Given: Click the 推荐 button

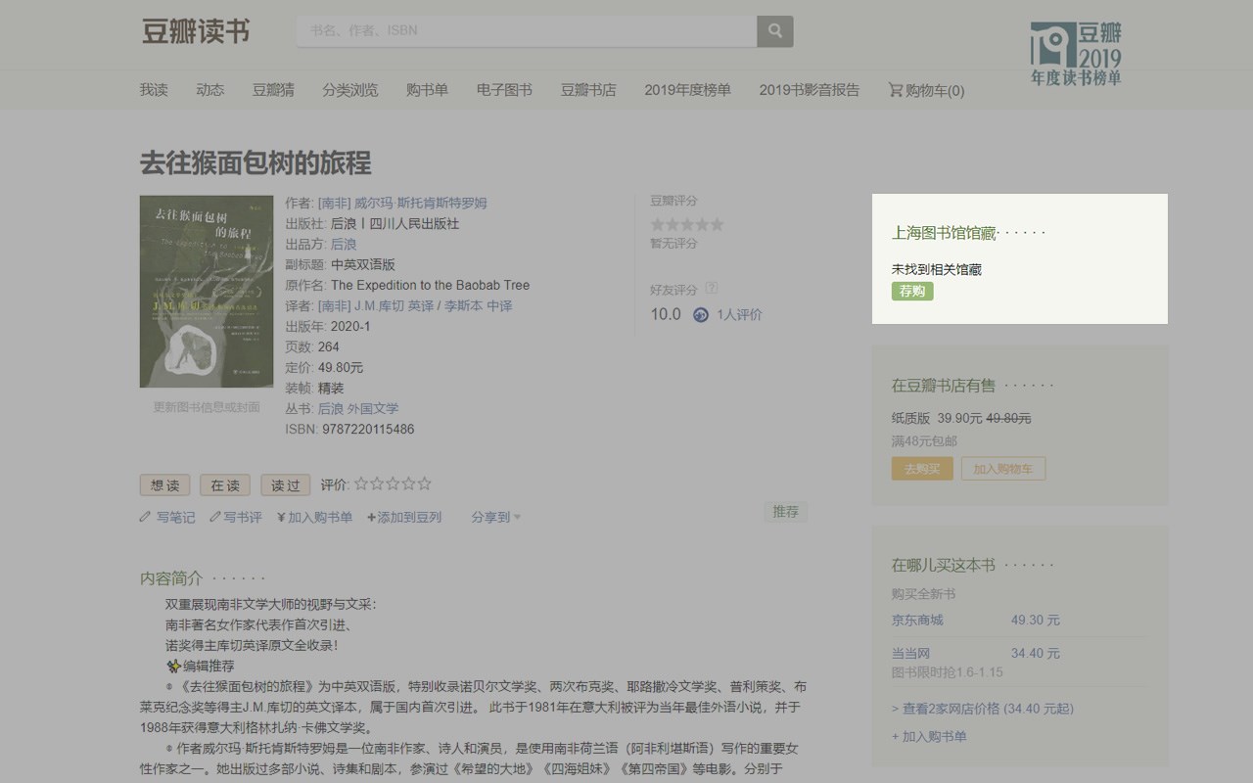Looking at the screenshot, I should 785,512.
